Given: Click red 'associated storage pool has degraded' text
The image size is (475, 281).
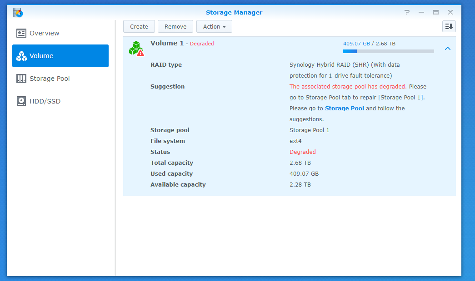Looking at the screenshot, I should (x=348, y=87).
